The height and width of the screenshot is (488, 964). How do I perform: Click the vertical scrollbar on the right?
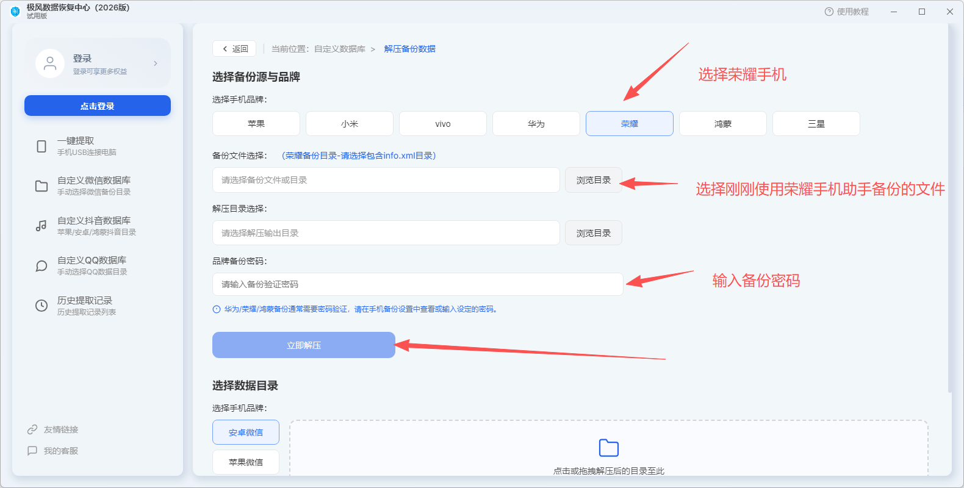950,207
